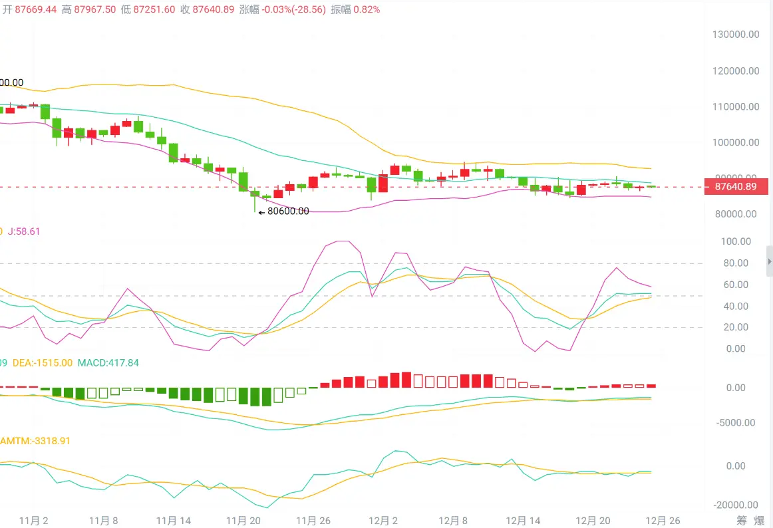Click the -5000.00 MACD axis label
Viewport: 773px width, 528px height.
tap(736, 423)
